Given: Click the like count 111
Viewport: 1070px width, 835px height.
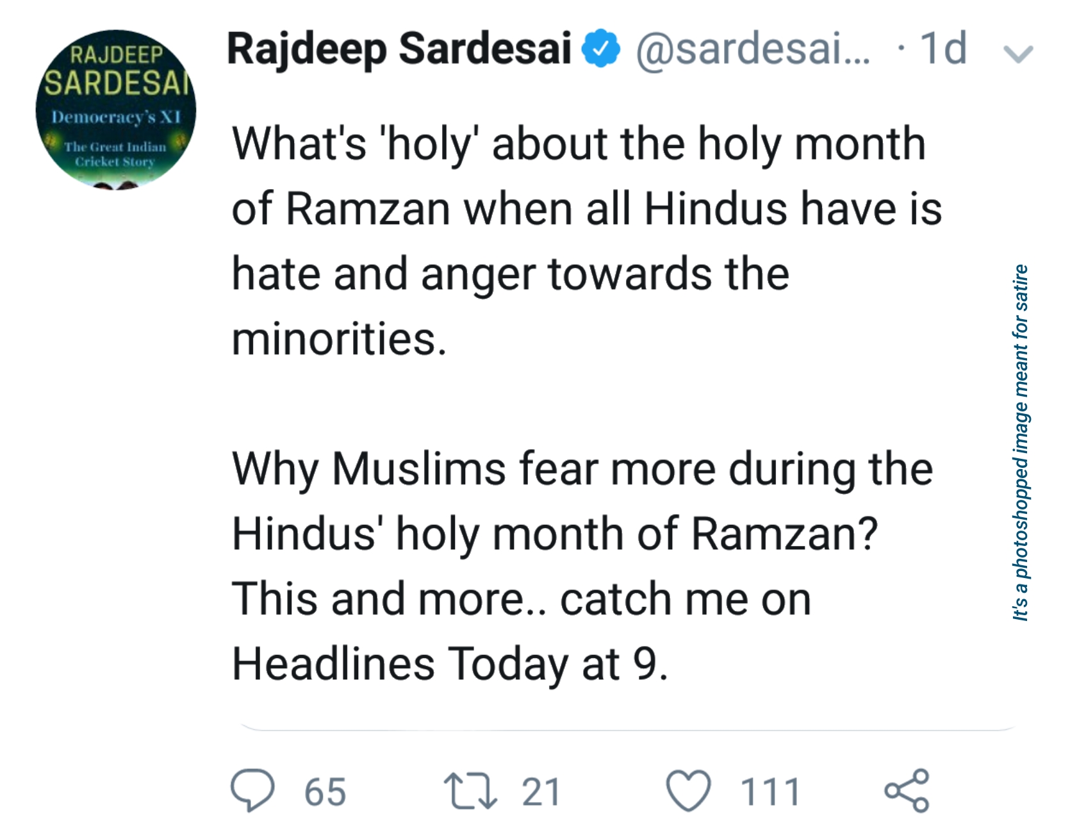Looking at the screenshot, I should [770, 792].
